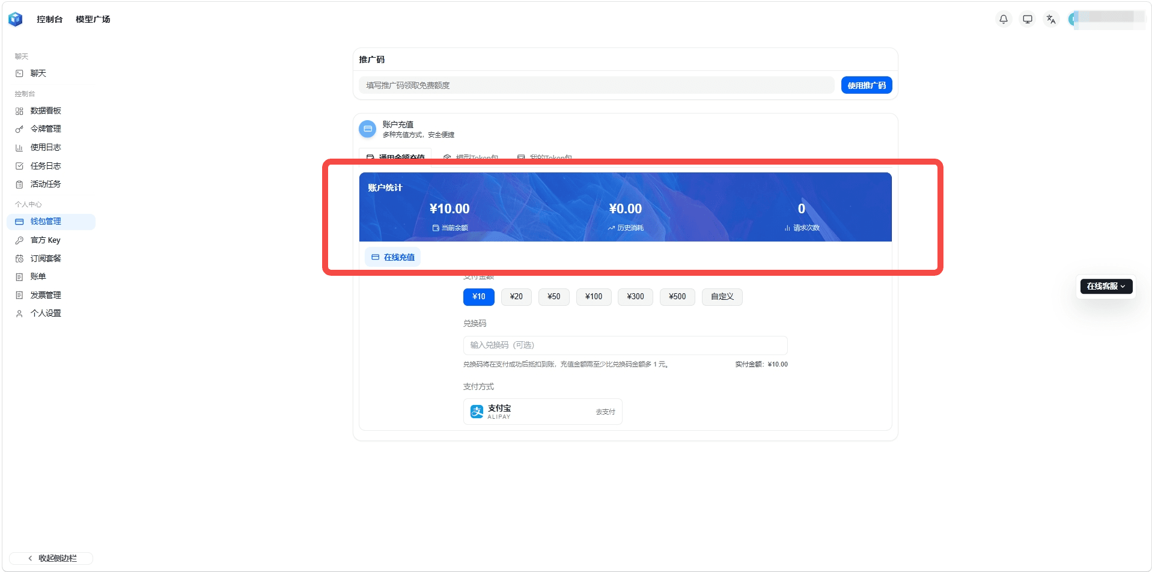The width and height of the screenshot is (1152, 572).
Task: Click the wallet card icon beside 钱包管理
Action: pyautogui.click(x=19, y=222)
